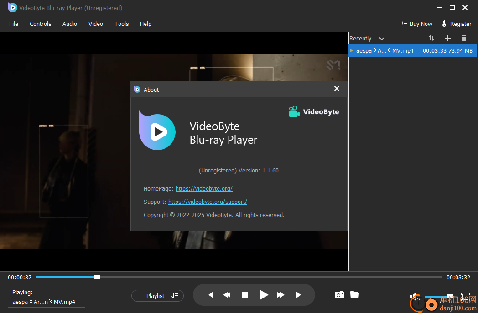Open the videobyte.org homepage link
Screen dimensions: 478x313
[x=204, y=189]
